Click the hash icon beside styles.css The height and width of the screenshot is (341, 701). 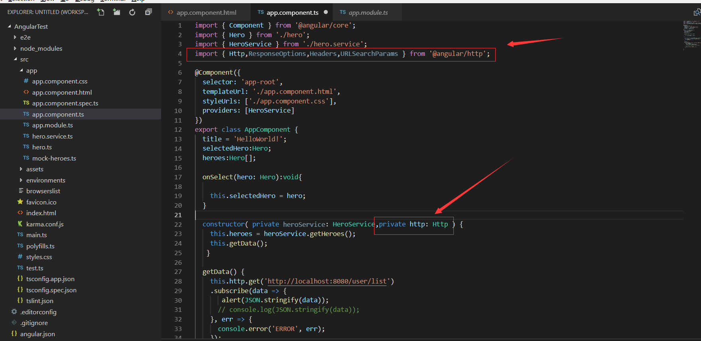coord(20,257)
